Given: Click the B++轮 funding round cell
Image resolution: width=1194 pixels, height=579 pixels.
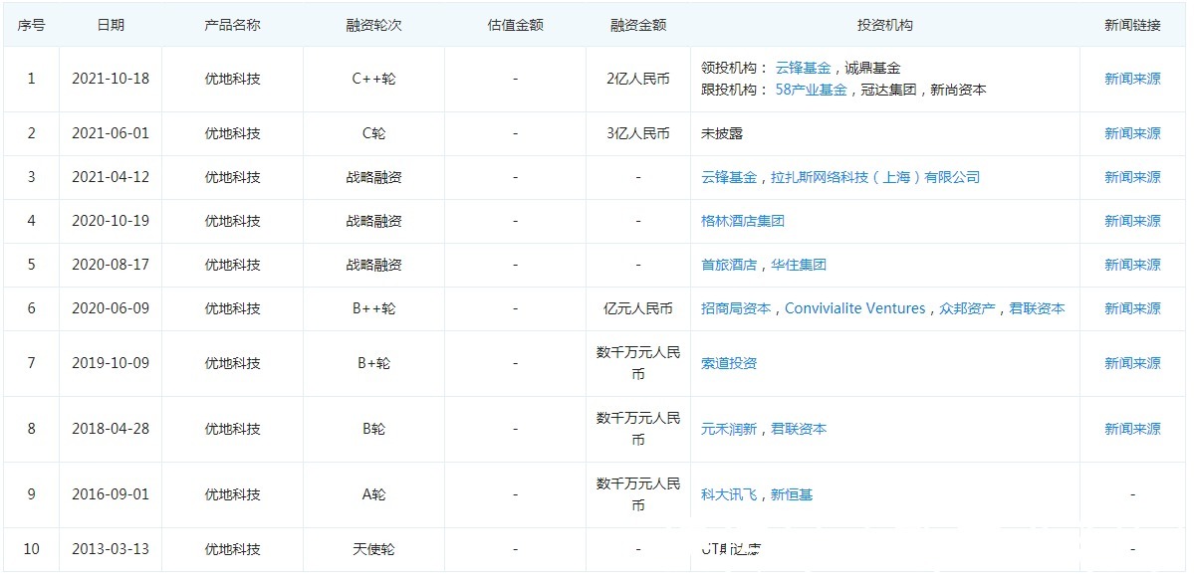Looking at the screenshot, I should [373, 308].
